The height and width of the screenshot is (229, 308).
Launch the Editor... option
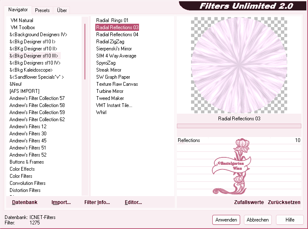pos(133,202)
